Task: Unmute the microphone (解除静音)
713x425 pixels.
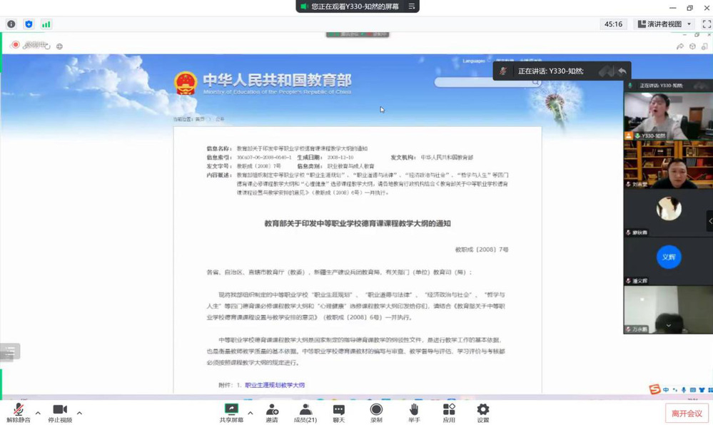Action: click(19, 411)
